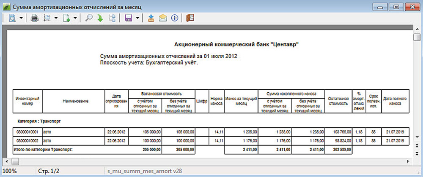The width and height of the screenshot is (423, 177).
Task: Show report information with info icon
Action: click(174, 18)
